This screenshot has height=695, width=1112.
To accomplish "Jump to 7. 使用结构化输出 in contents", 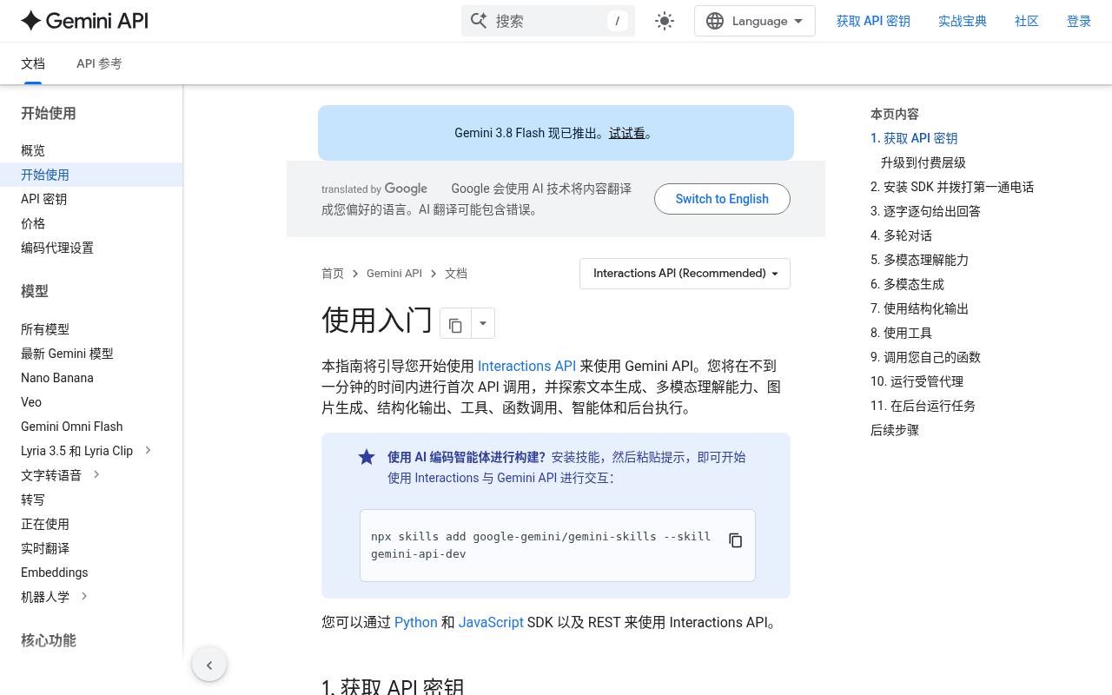I will (919, 308).
